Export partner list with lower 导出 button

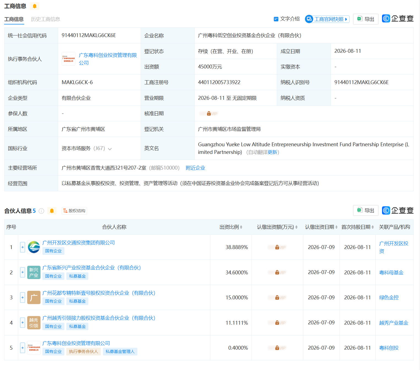tap(366, 210)
